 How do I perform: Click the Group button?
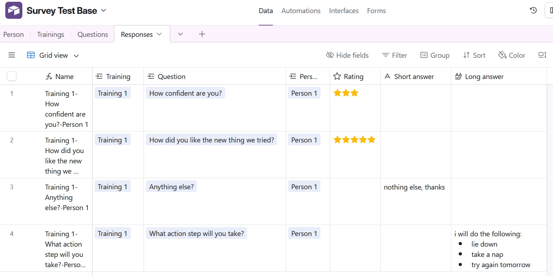pos(435,55)
